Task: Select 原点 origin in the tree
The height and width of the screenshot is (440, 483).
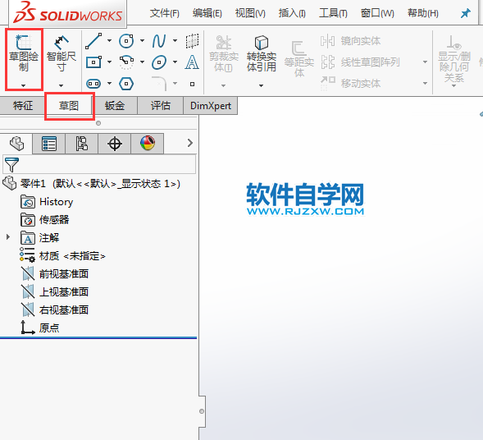Action: [x=40, y=328]
